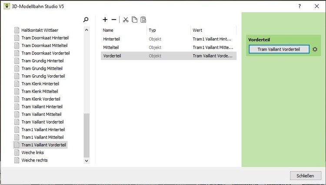Click Objekt type cell in Mittelteil row
This screenshot has width=326, height=185.
point(155,47)
